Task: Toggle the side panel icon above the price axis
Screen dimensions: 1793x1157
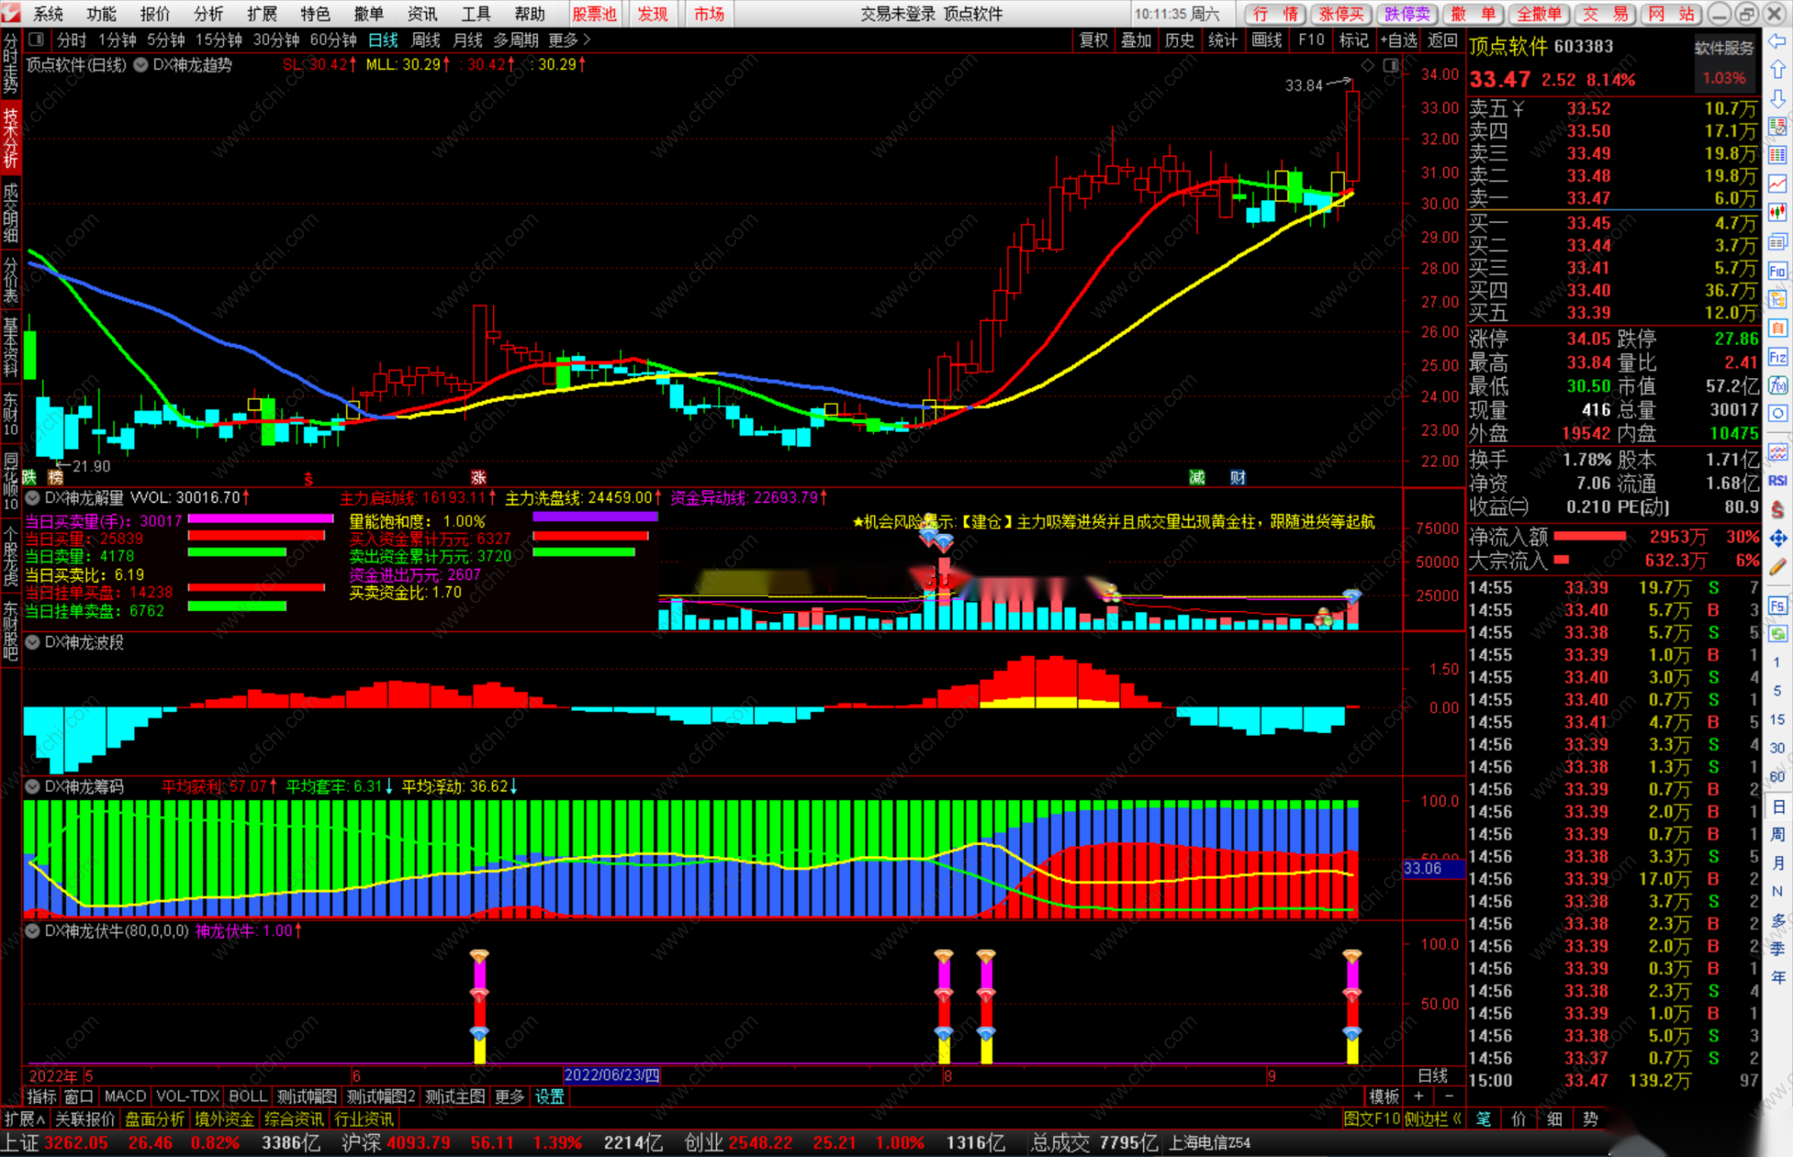Action: tap(1390, 65)
